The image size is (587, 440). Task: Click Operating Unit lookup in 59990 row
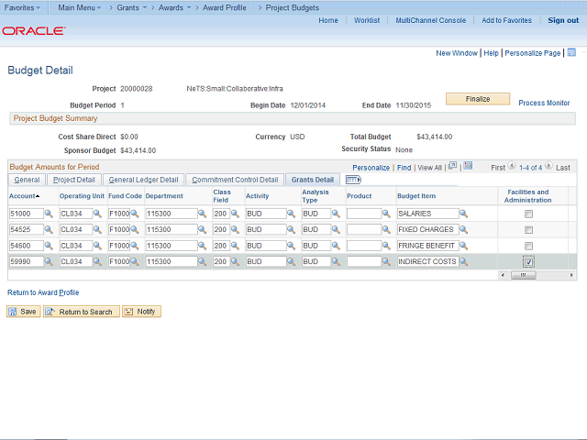coord(99,262)
